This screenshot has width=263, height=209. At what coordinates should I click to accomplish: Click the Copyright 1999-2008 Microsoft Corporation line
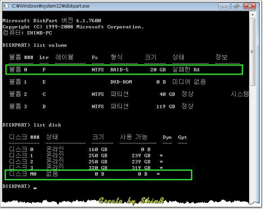click(x=73, y=27)
